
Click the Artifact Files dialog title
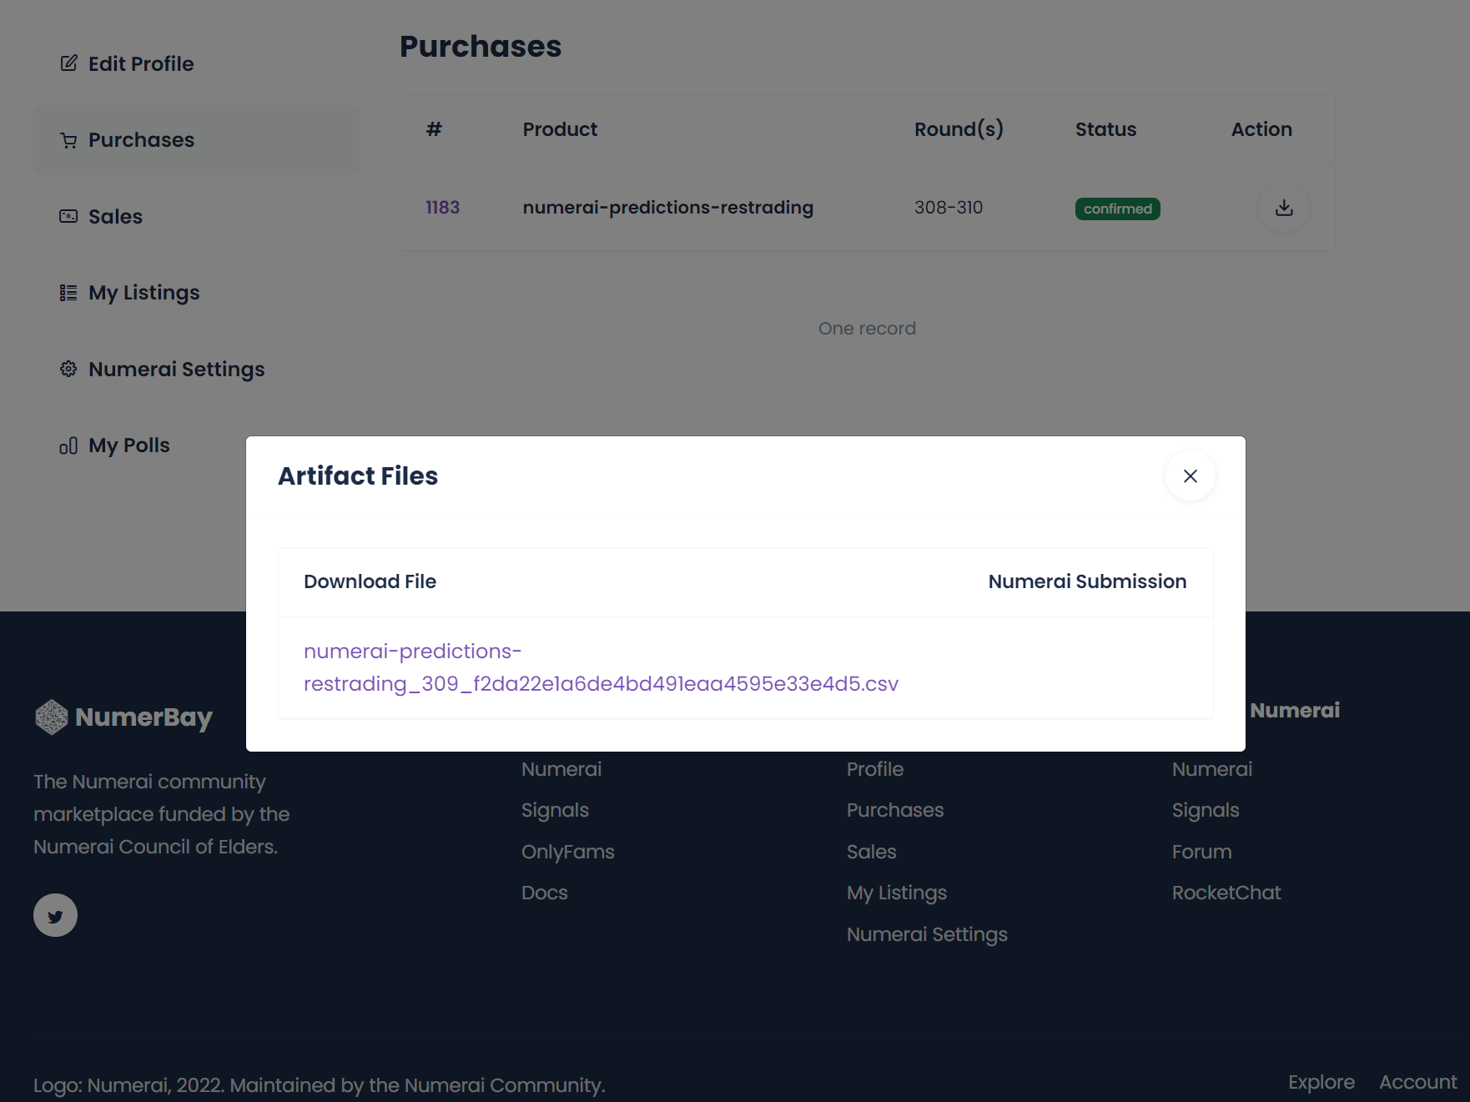coord(358,476)
